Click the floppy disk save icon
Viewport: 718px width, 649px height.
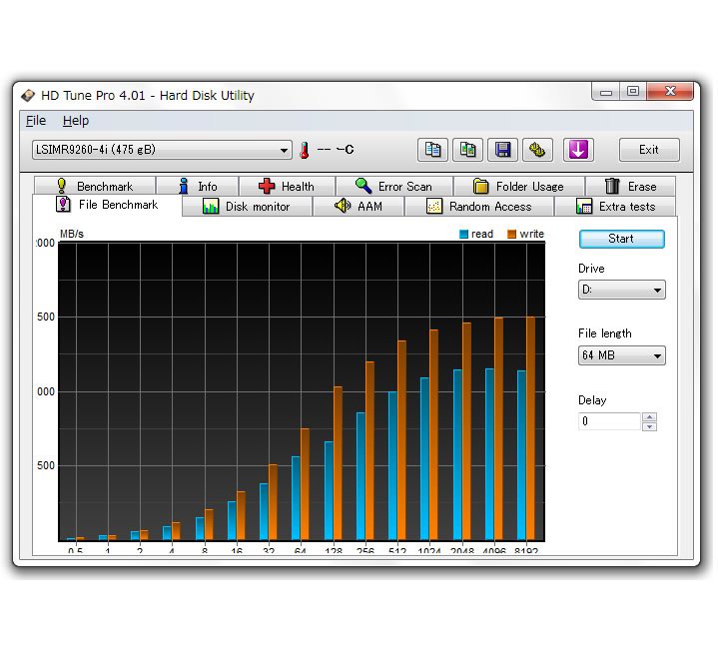tap(502, 150)
